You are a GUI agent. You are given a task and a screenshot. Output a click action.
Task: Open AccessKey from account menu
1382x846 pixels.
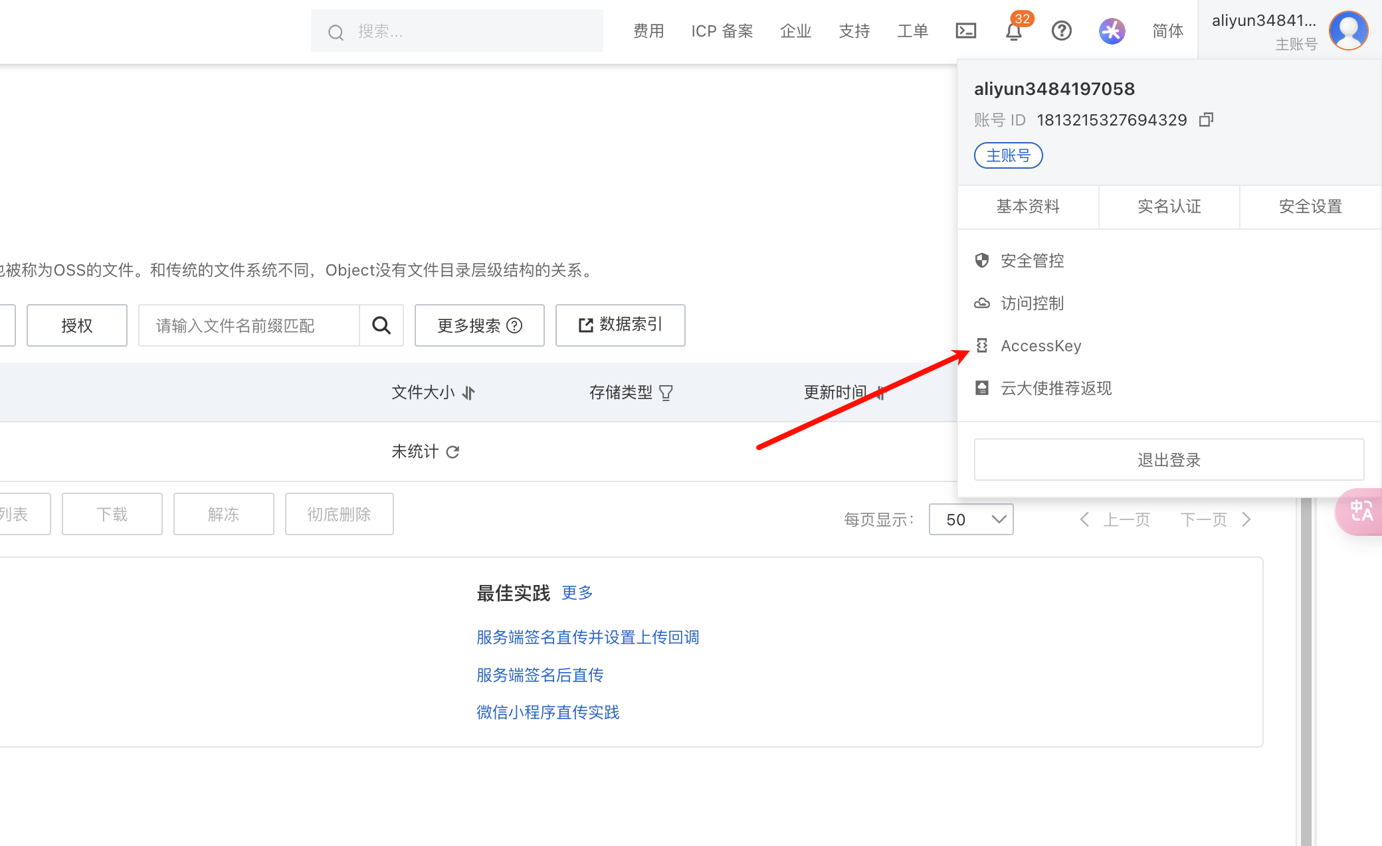coord(1040,346)
